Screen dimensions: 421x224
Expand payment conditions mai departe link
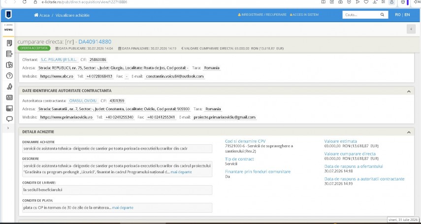point(123,208)
